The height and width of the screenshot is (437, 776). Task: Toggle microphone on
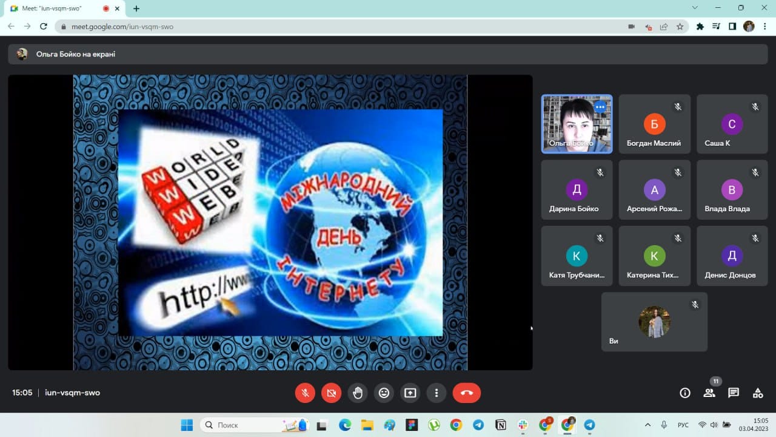click(x=305, y=393)
